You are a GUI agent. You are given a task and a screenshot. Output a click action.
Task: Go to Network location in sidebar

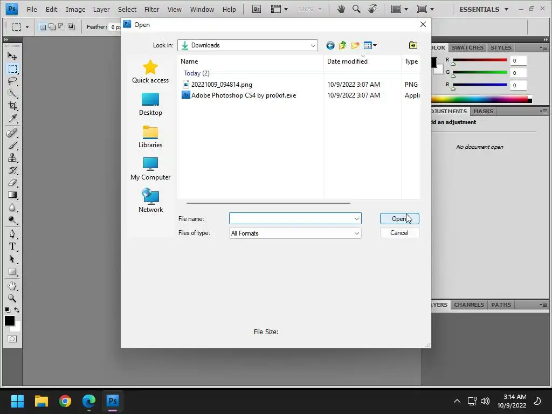click(150, 201)
